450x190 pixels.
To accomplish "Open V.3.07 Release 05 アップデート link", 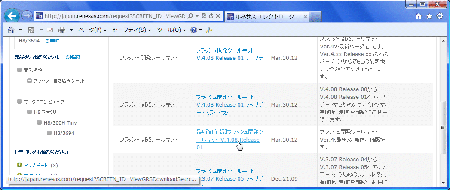I will (230, 179).
